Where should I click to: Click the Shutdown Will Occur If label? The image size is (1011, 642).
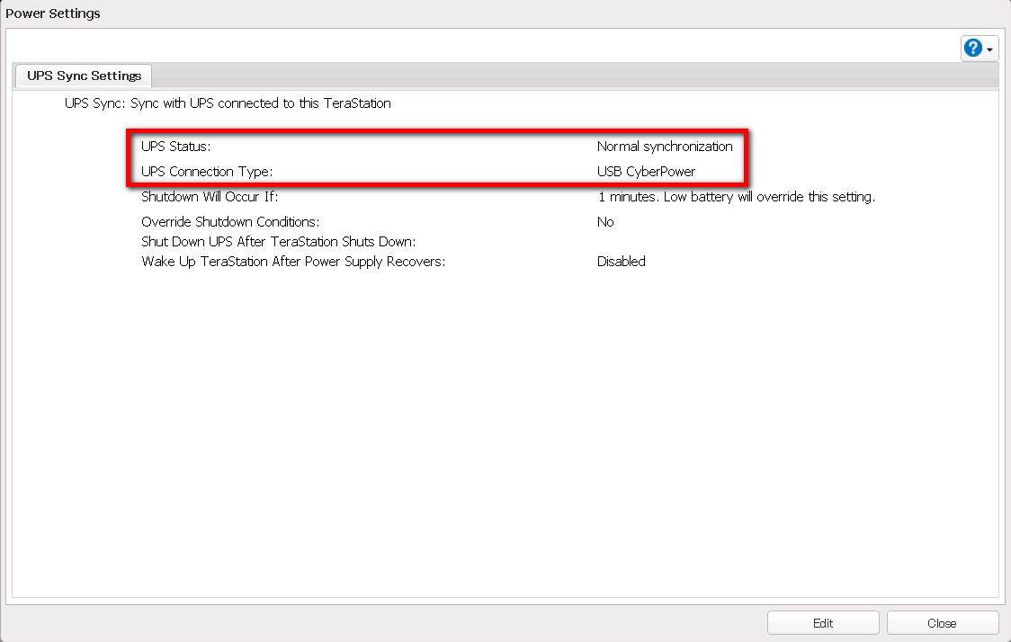pyautogui.click(x=210, y=197)
